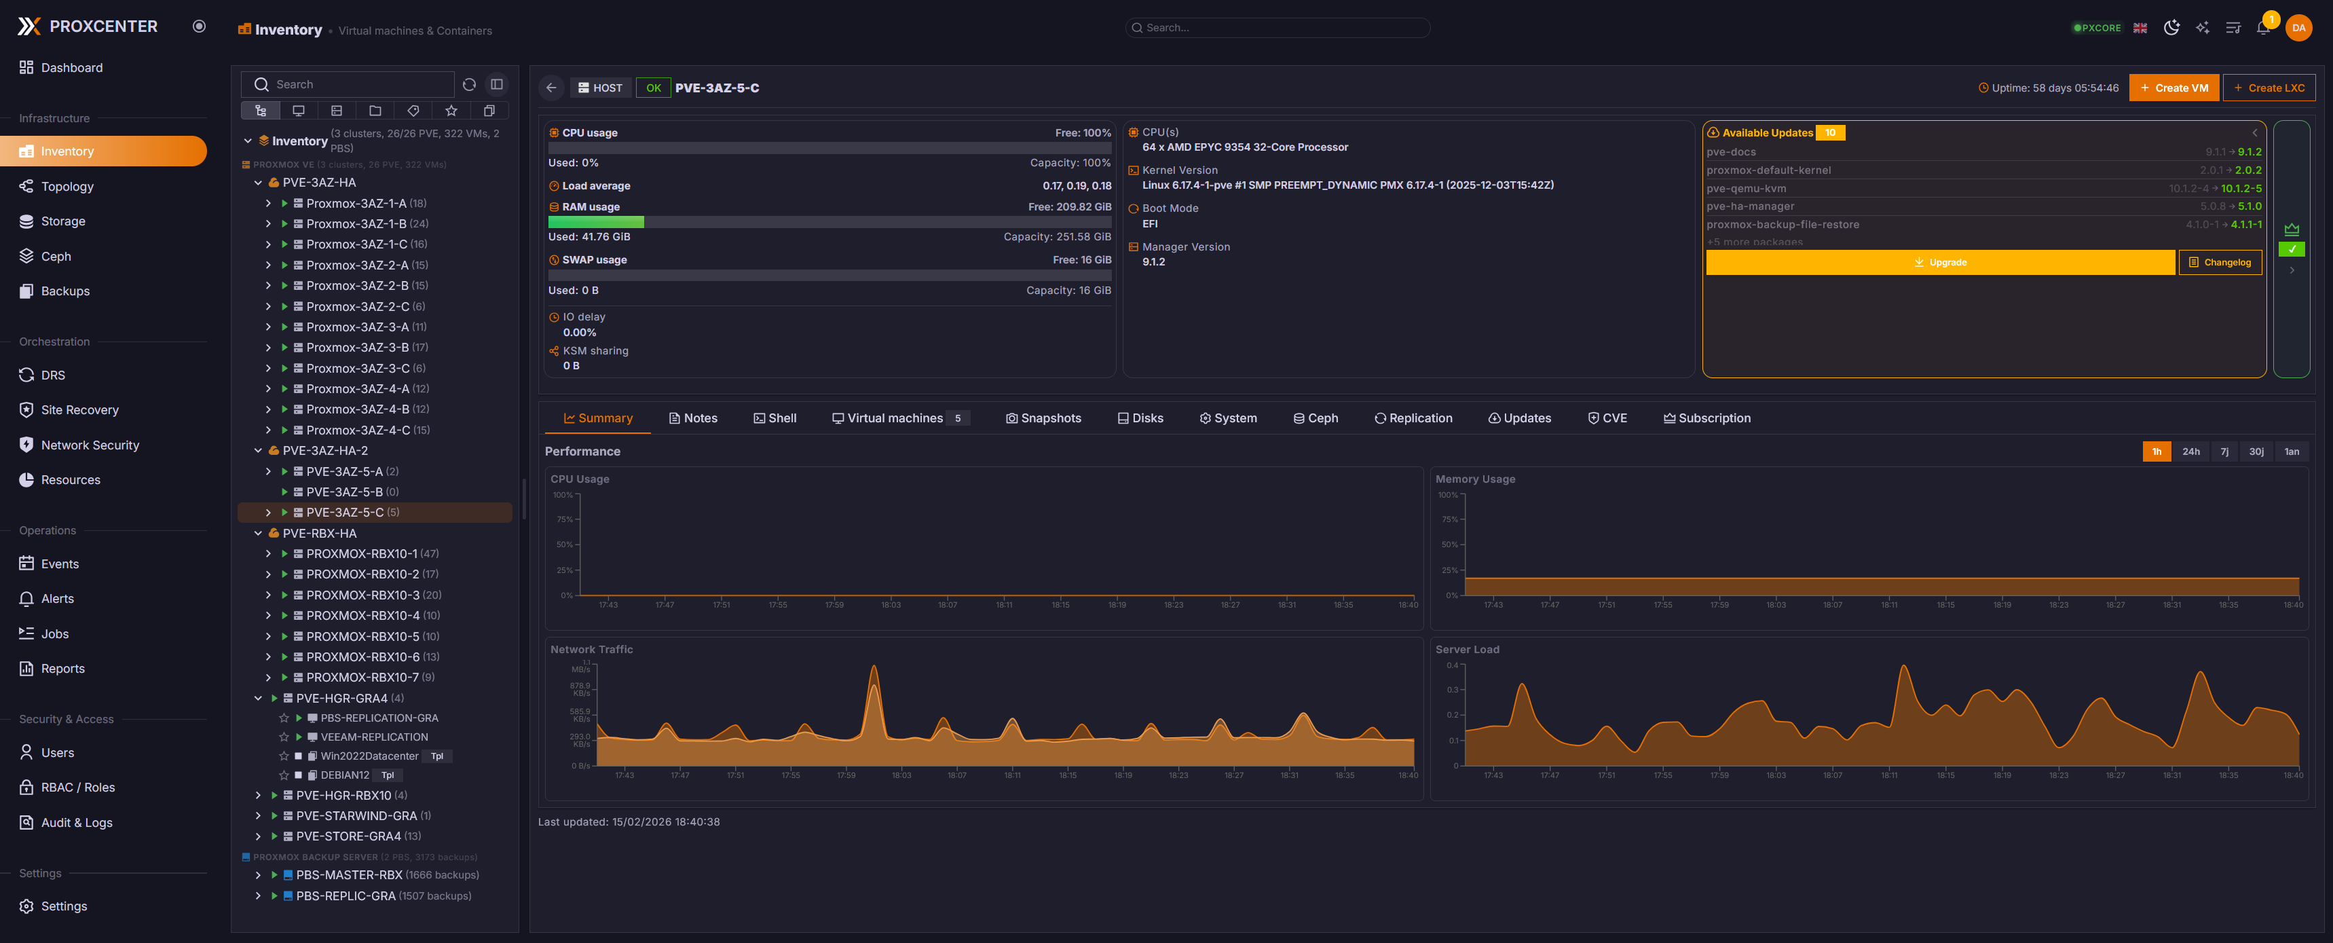Image resolution: width=2333 pixels, height=943 pixels.
Task: Open the AI assistant sparkles icon
Action: tap(2202, 28)
